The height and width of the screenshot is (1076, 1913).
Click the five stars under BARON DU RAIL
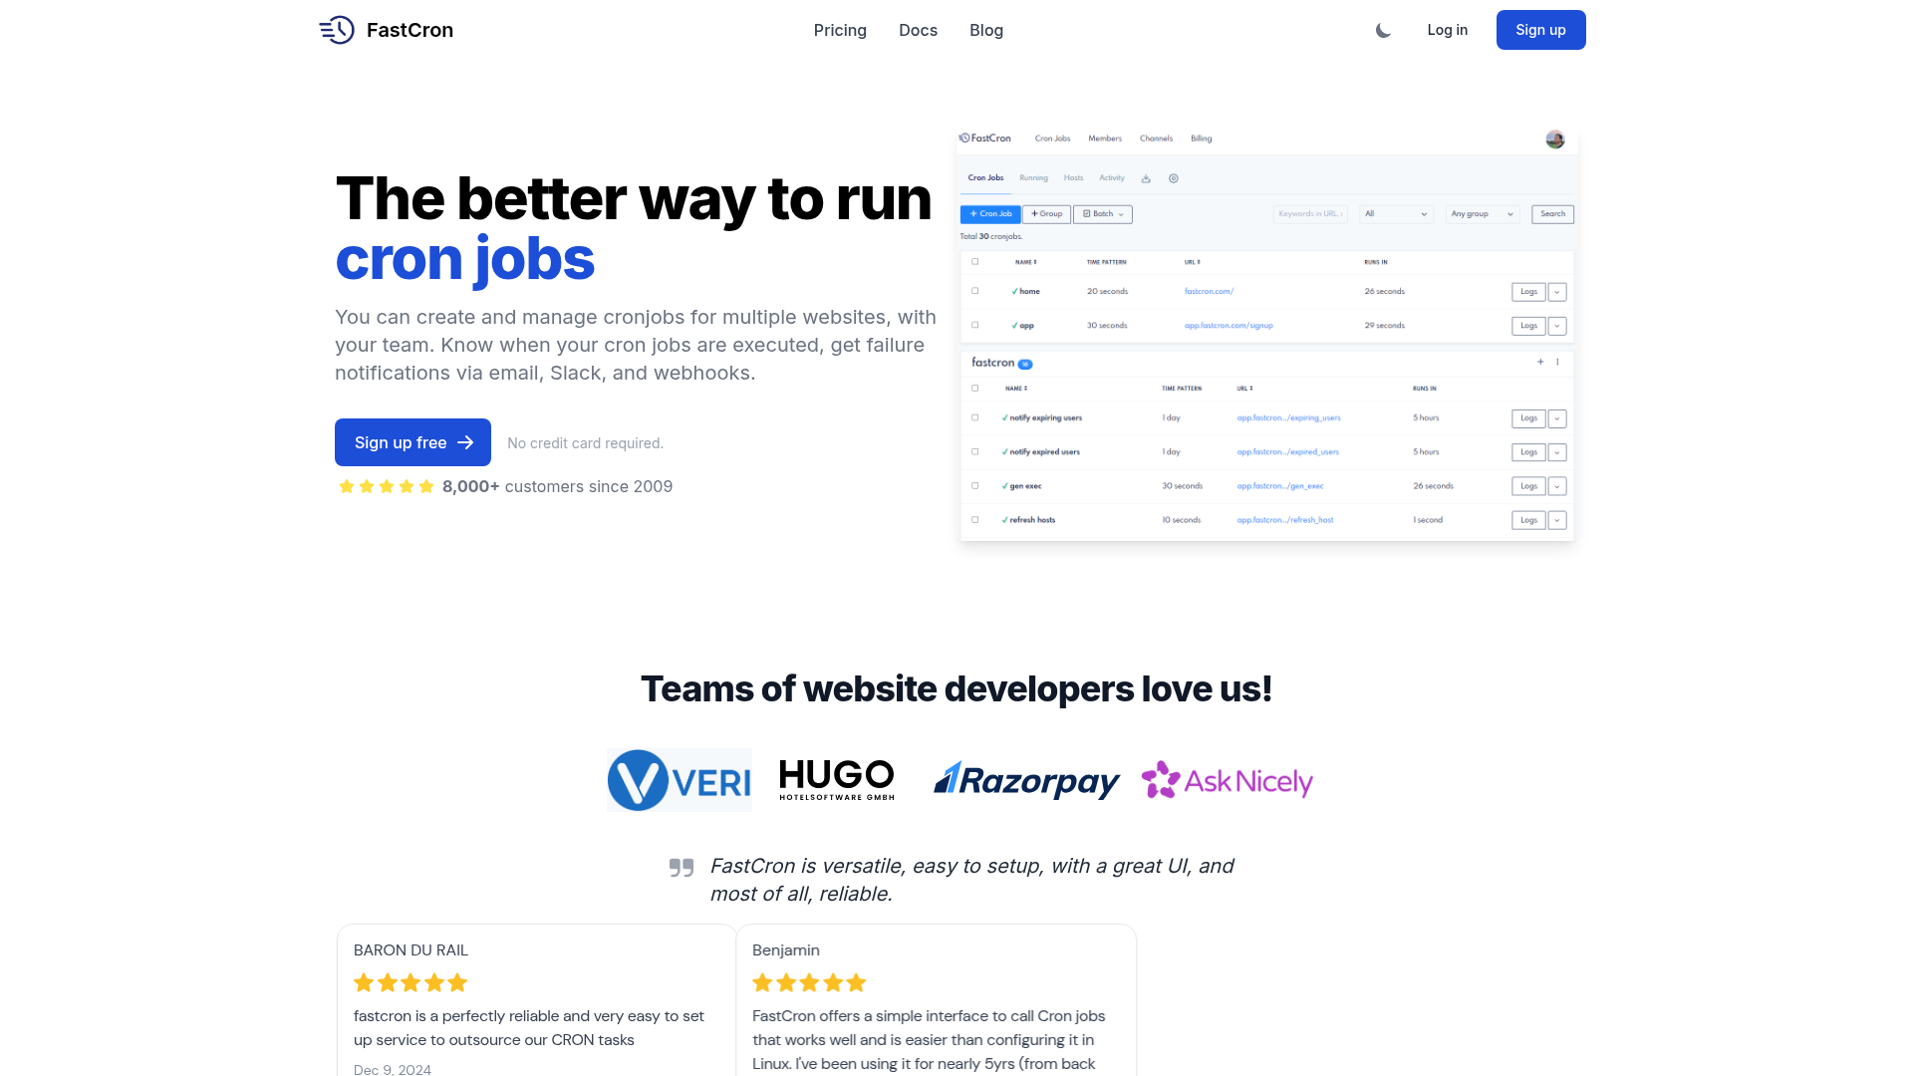click(x=410, y=983)
